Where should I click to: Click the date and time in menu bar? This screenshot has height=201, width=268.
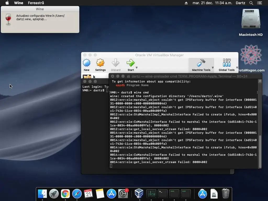point(212,3)
